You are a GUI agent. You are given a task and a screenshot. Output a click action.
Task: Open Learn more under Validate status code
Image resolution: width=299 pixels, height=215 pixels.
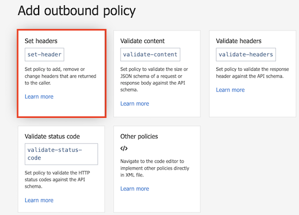(39, 201)
